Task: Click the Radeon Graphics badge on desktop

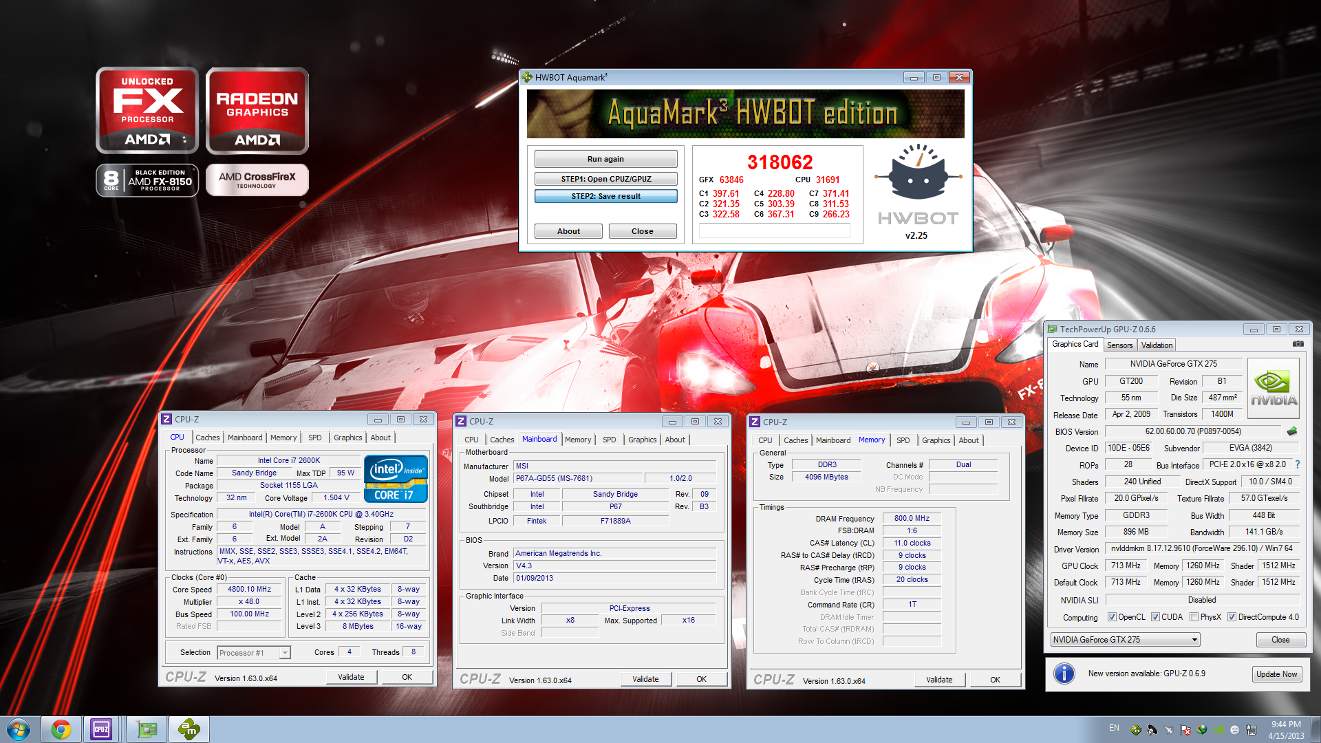Action: click(257, 110)
